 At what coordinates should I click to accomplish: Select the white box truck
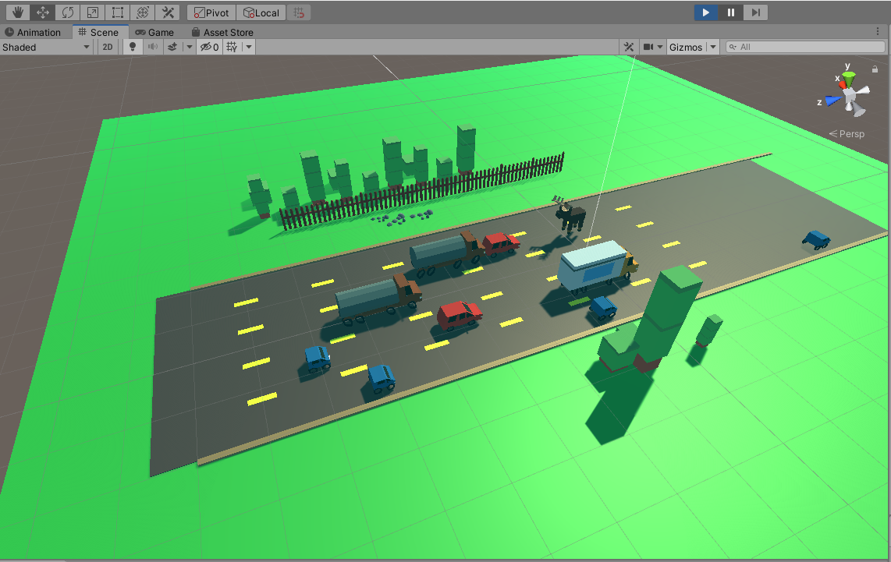(x=597, y=267)
